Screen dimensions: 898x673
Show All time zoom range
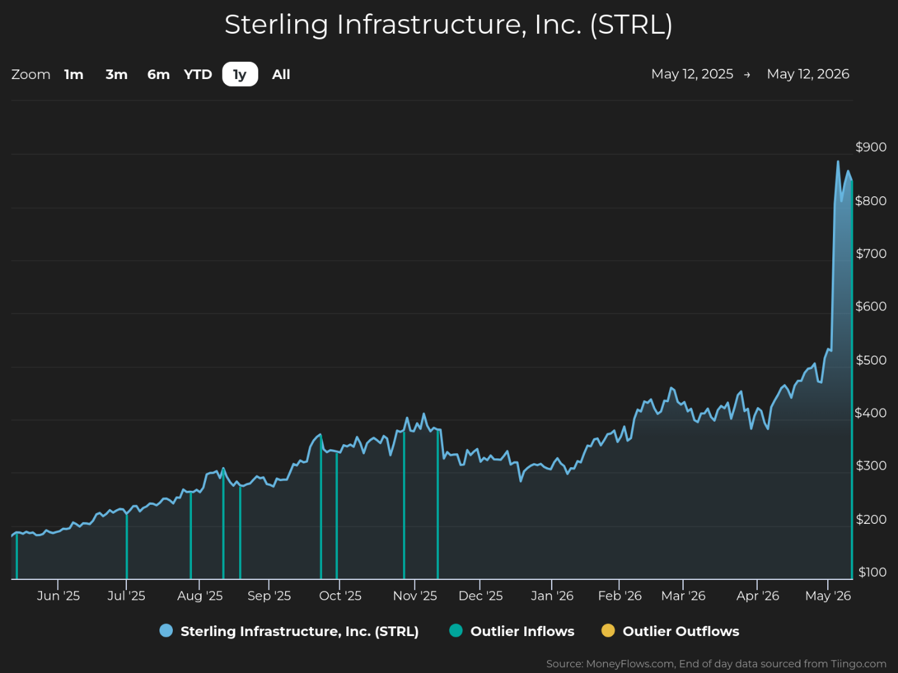click(x=281, y=75)
